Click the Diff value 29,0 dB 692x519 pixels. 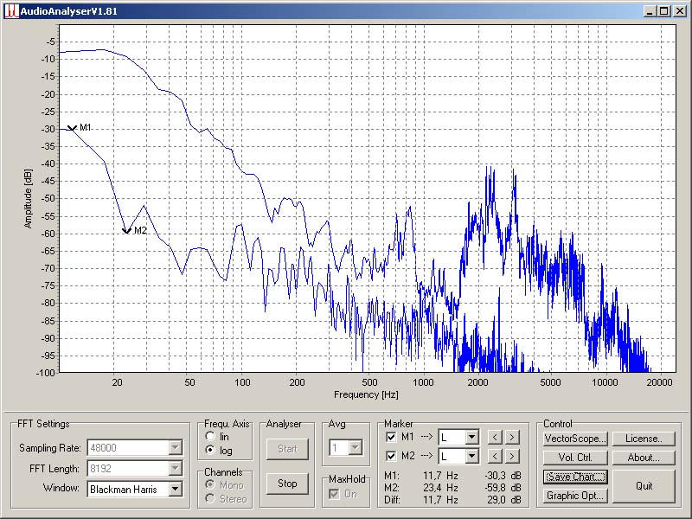505,500
